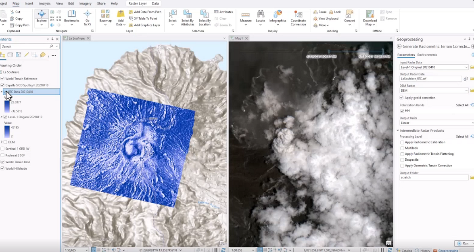Click the Run button
474x252 pixels.
click(463, 243)
